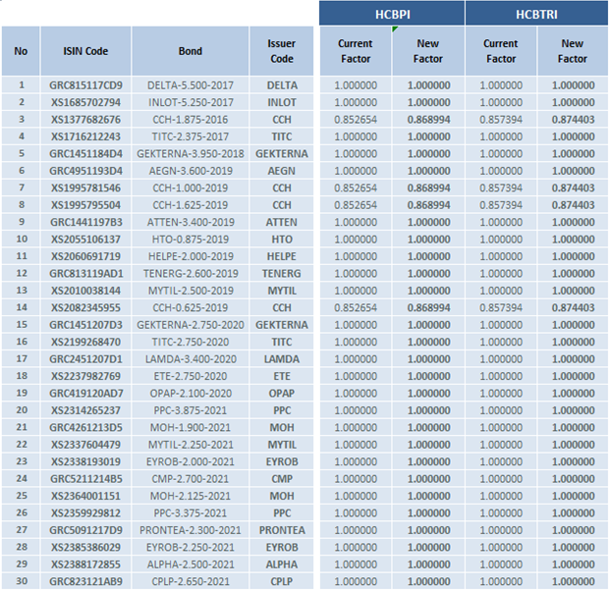Select the ISIN Code column header

tap(85, 51)
